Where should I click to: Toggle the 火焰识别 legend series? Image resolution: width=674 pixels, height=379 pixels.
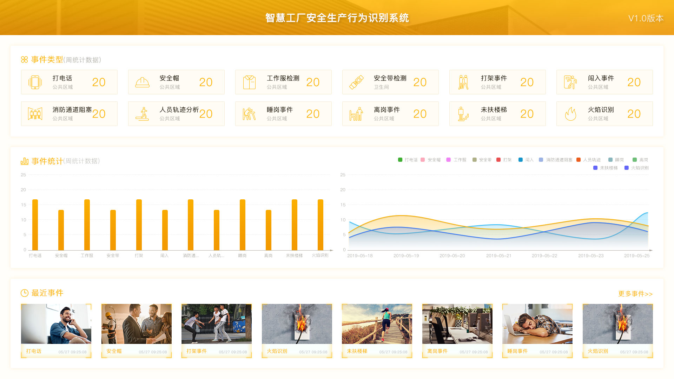[636, 168]
